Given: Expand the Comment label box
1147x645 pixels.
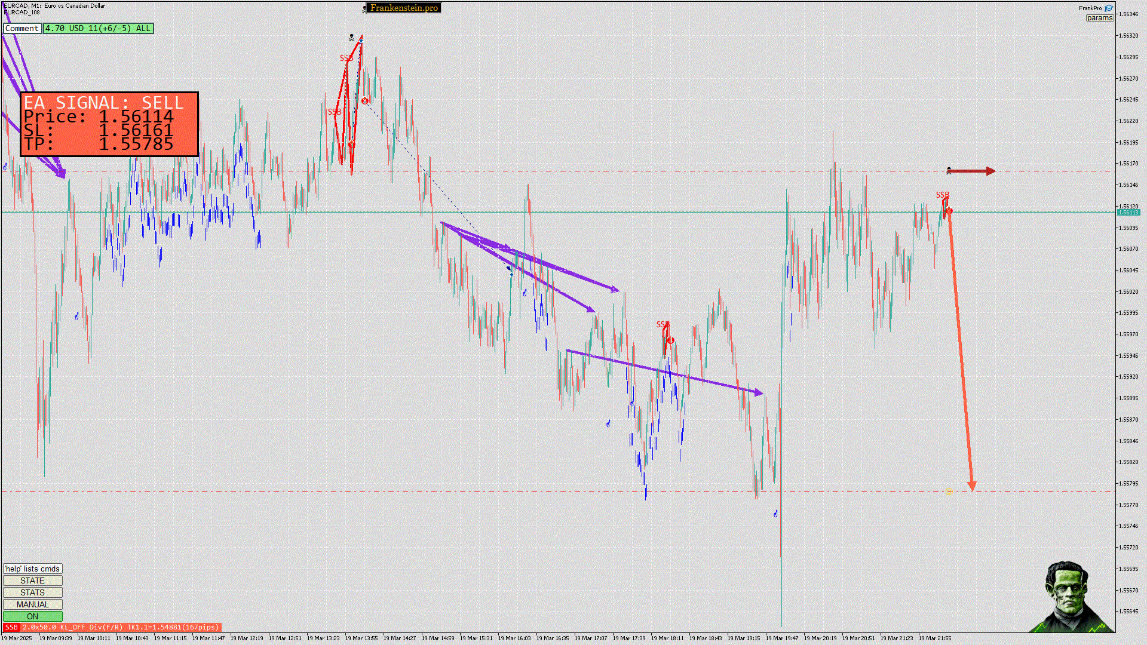Looking at the screenshot, I should pyautogui.click(x=22, y=28).
